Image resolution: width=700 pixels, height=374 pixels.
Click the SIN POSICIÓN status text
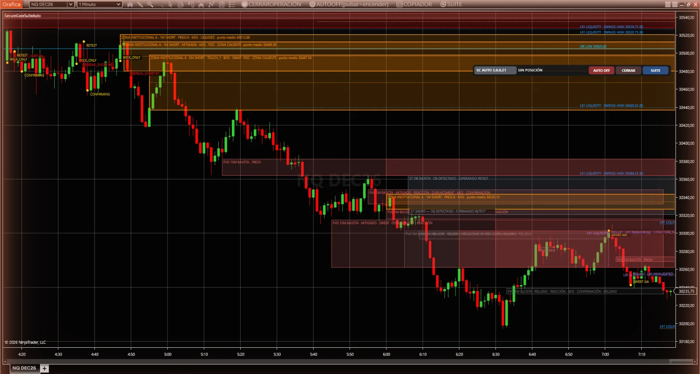coord(530,70)
